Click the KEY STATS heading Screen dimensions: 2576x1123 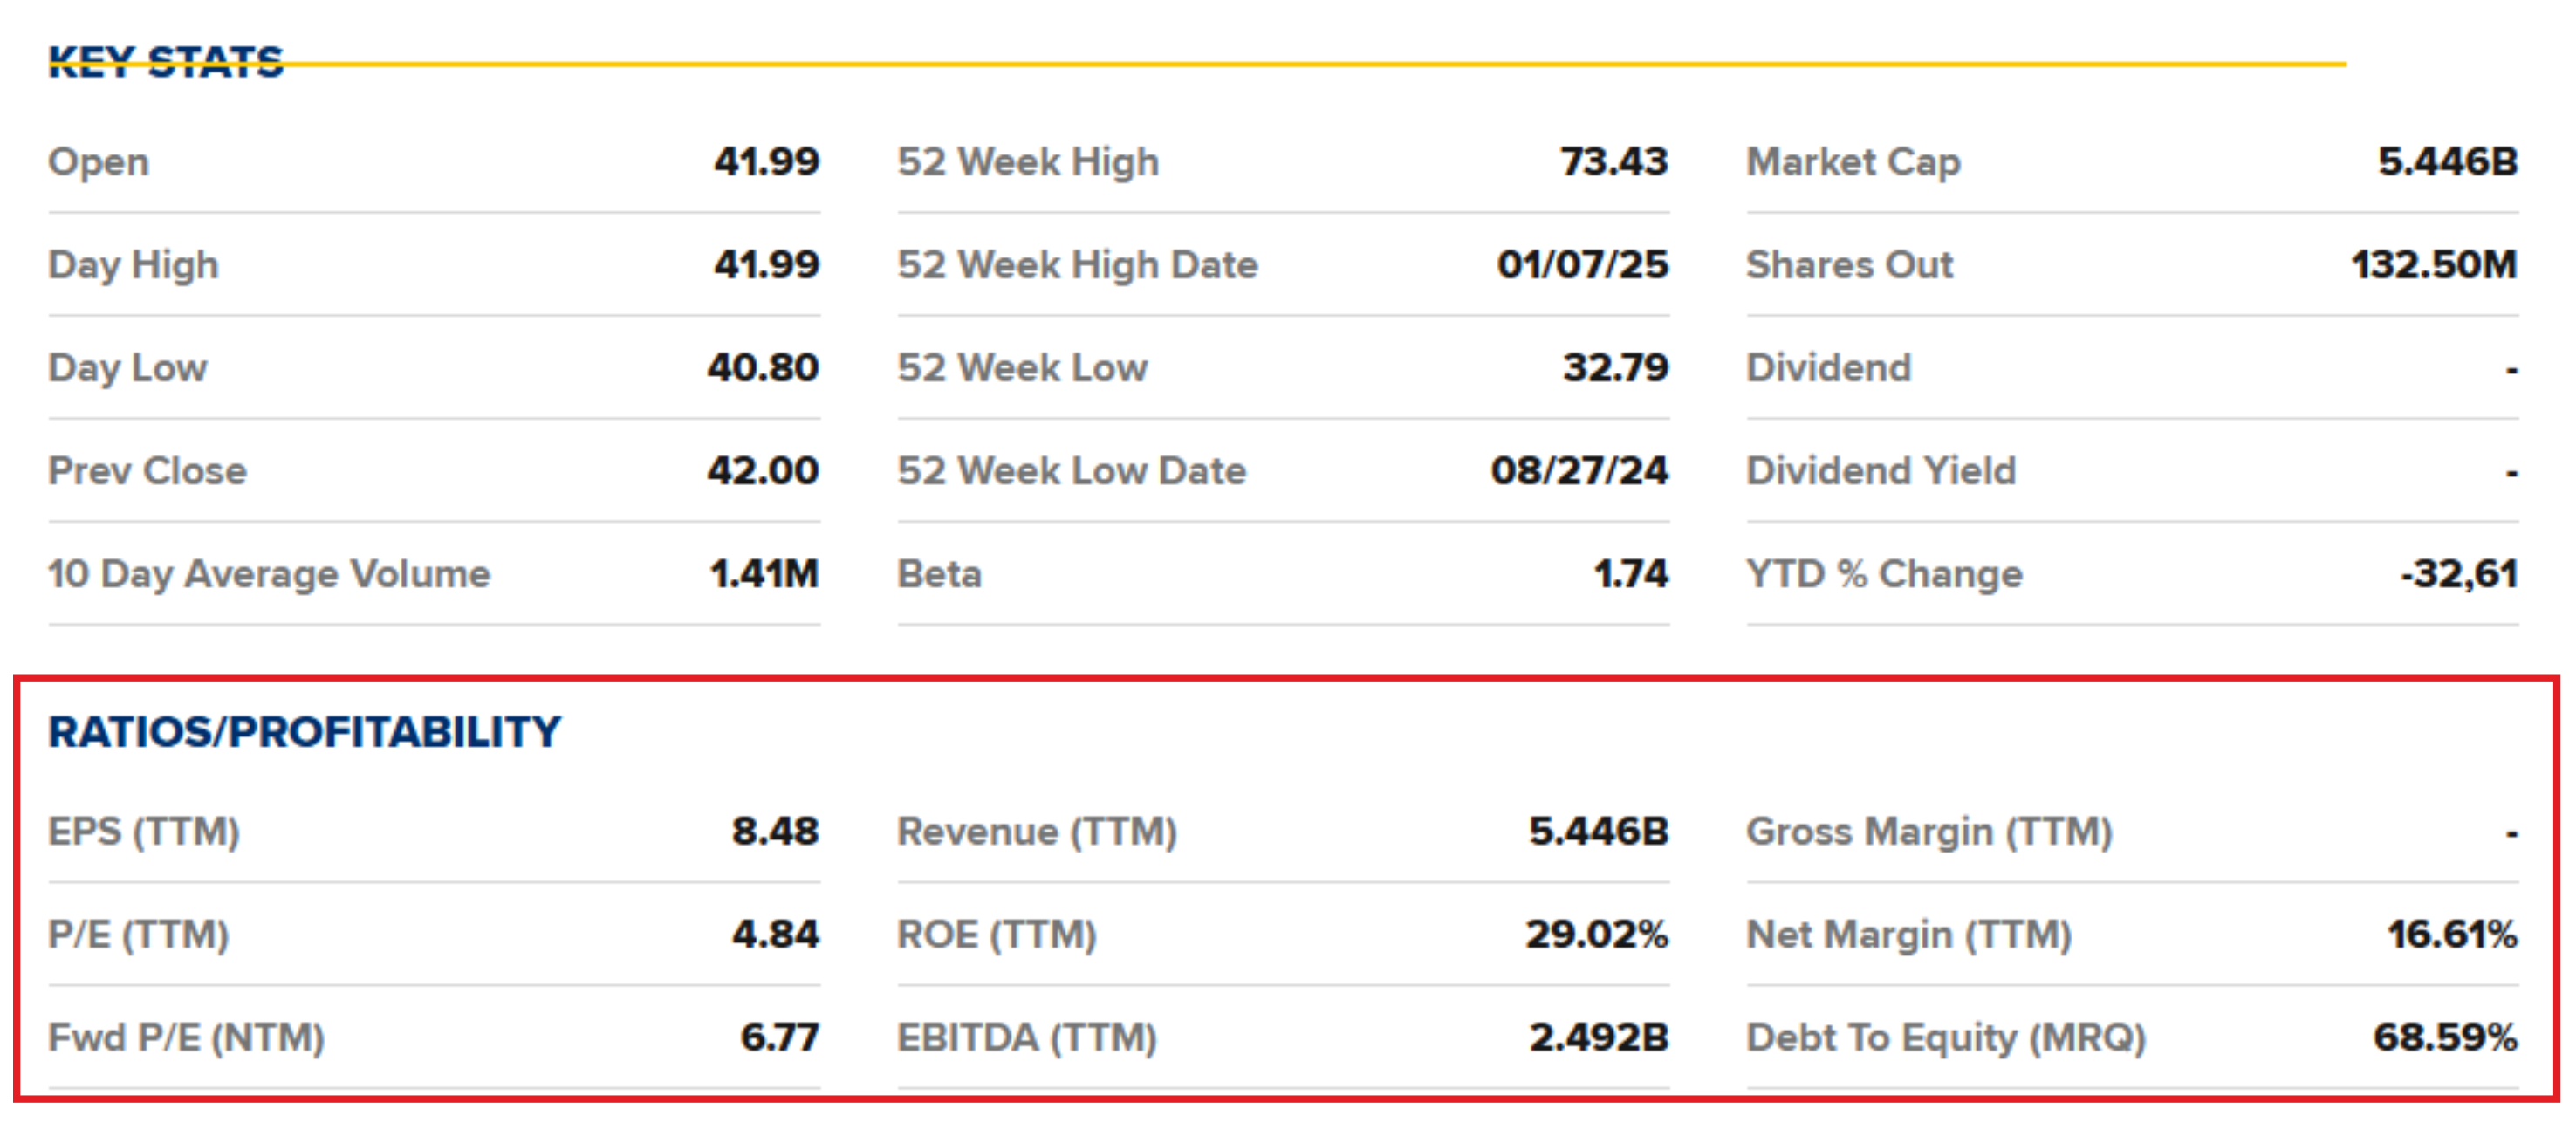166,62
